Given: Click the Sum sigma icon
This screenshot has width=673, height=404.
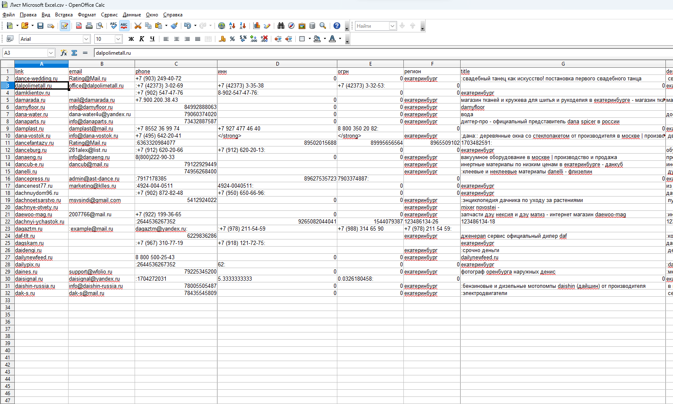Looking at the screenshot, I should (x=74, y=53).
